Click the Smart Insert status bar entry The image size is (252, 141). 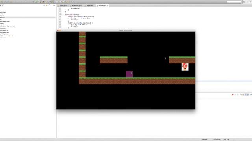pyautogui.click(x=217, y=140)
